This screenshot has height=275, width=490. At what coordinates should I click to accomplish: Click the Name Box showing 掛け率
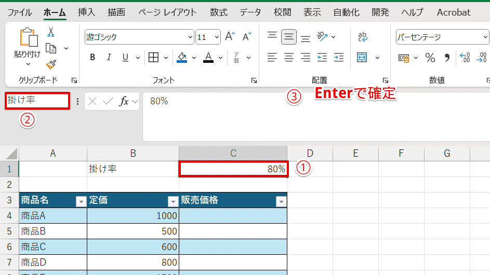(37, 101)
